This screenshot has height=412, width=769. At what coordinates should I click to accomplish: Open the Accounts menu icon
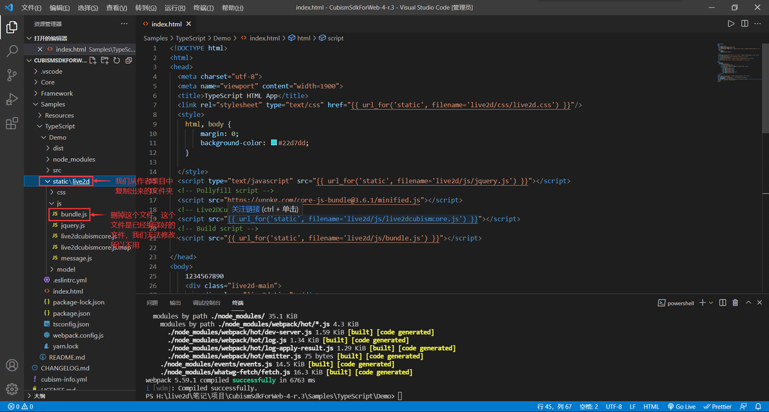coord(12,366)
